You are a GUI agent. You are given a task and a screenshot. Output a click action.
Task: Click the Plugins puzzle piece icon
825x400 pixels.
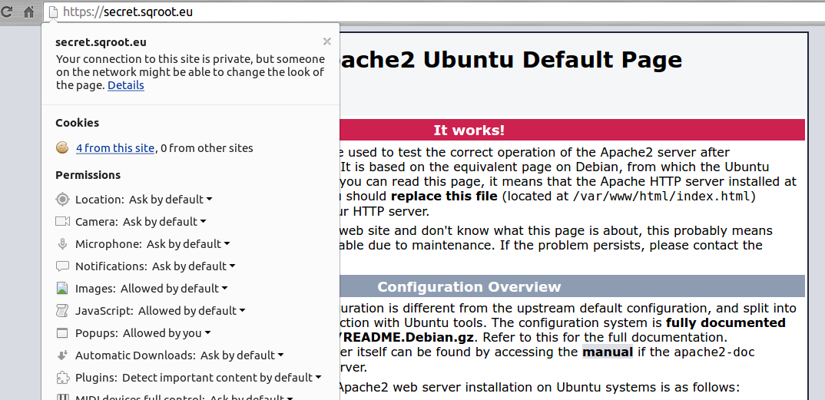pos(63,378)
